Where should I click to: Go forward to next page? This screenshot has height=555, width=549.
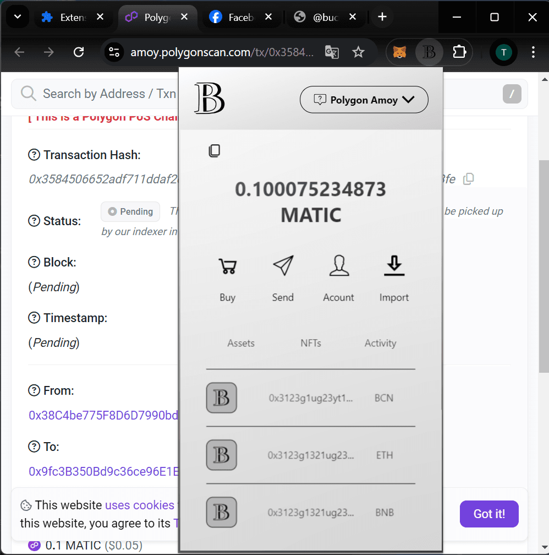pyautogui.click(x=49, y=52)
